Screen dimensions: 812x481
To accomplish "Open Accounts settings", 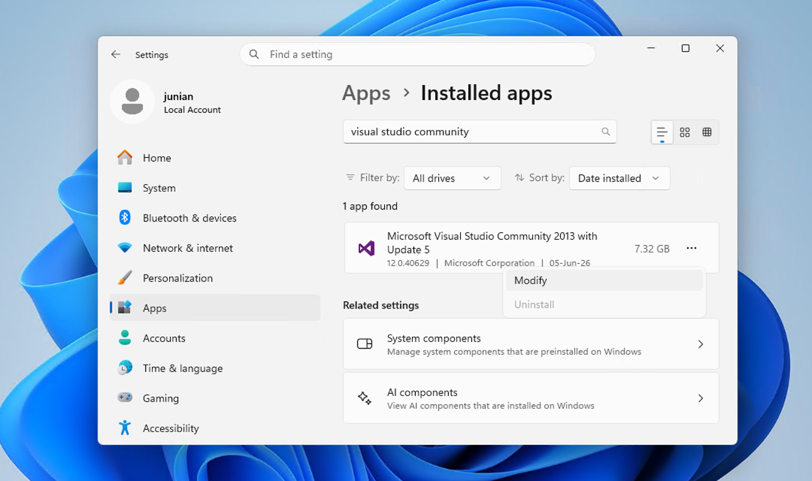I will click(x=215, y=338).
